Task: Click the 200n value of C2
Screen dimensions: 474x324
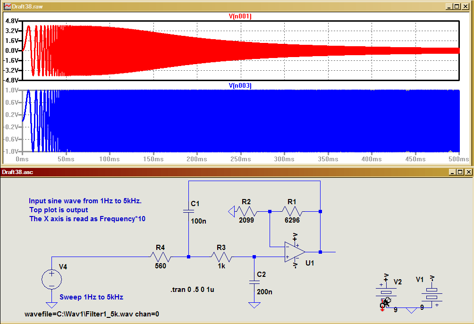Action: click(x=264, y=292)
